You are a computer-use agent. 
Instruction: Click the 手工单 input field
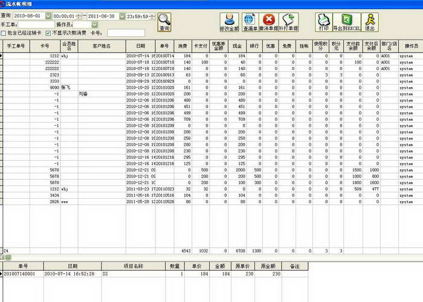(x=36, y=25)
